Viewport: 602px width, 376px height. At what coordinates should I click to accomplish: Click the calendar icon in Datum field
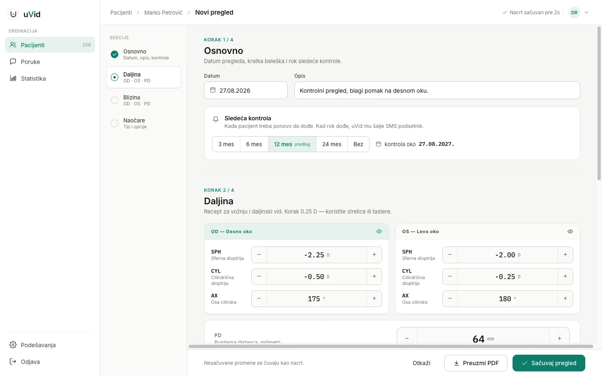click(213, 90)
